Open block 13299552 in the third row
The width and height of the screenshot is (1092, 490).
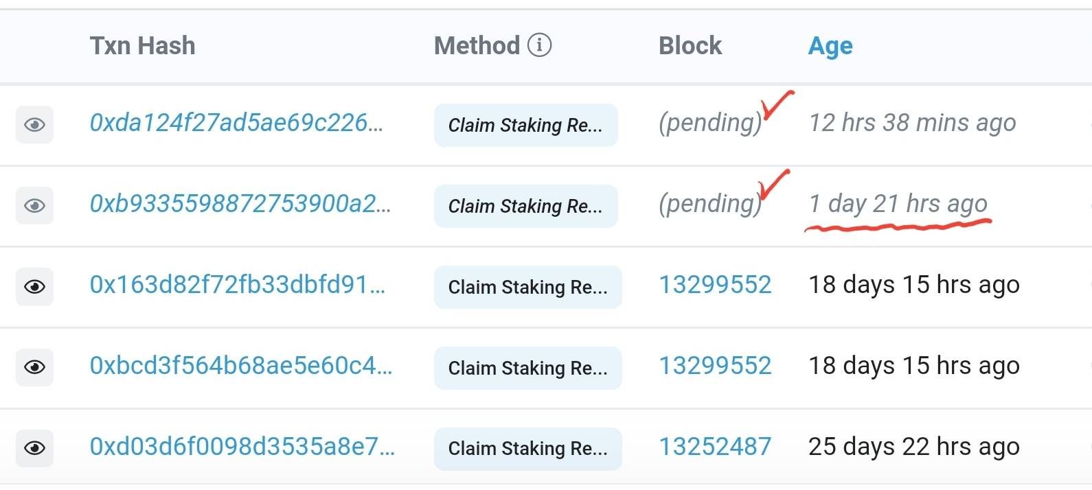(715, 285)
